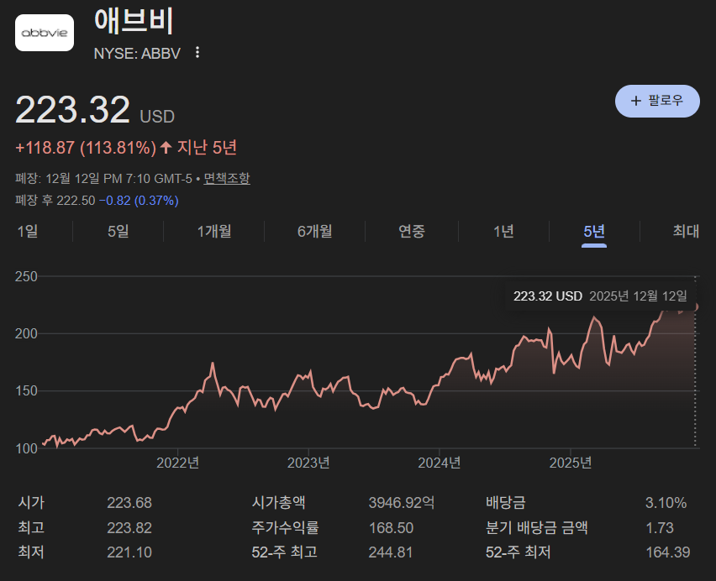The image size is (716, 581).
Task: Click the chart end-point marker at 223.32
Action: [696, 307]
